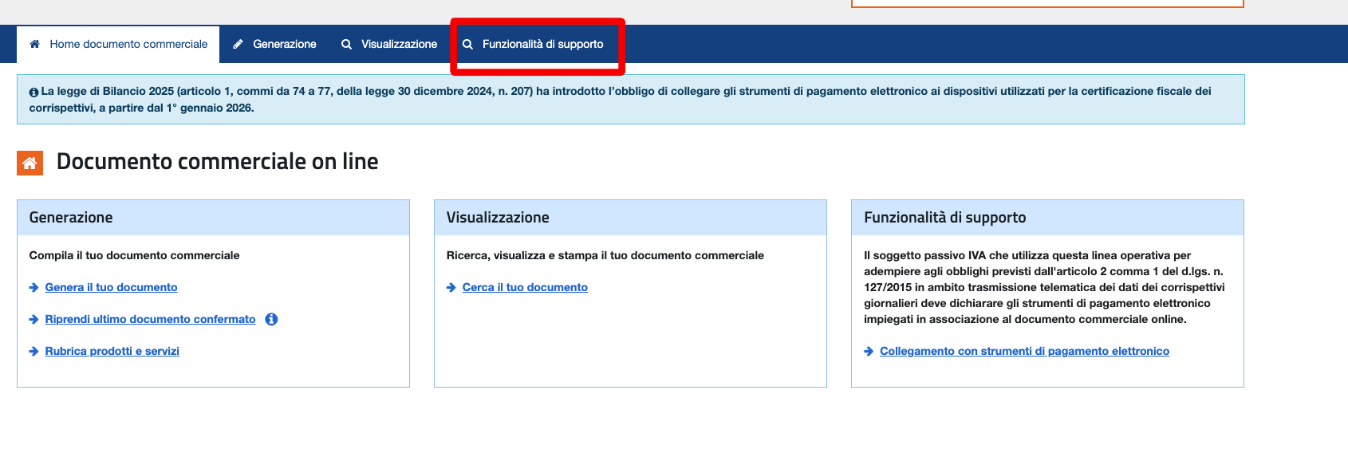Screen dimensions: 1348x461
Task: Click Cerca il tuo documento link
Action: pos(525,288)
